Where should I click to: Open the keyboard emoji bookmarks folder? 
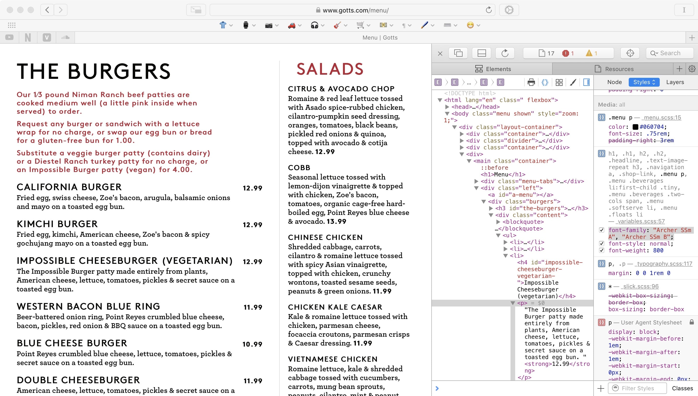pos(450,25)
